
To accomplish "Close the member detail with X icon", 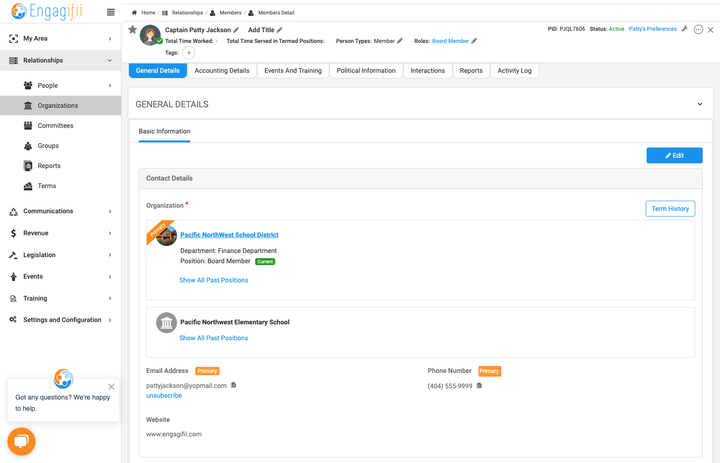I will point(711,30).
